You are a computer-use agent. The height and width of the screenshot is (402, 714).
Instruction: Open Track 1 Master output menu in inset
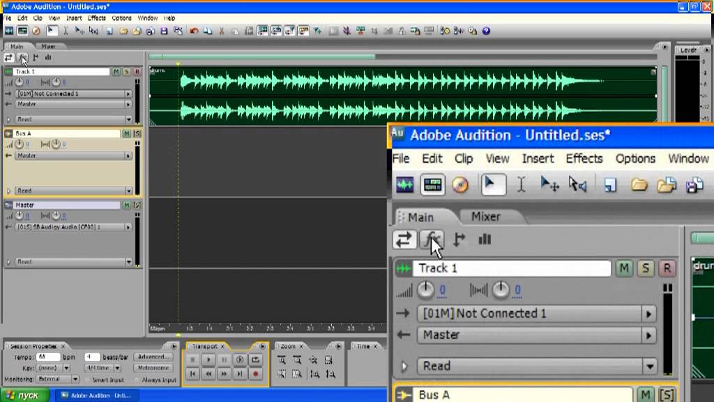648,336
